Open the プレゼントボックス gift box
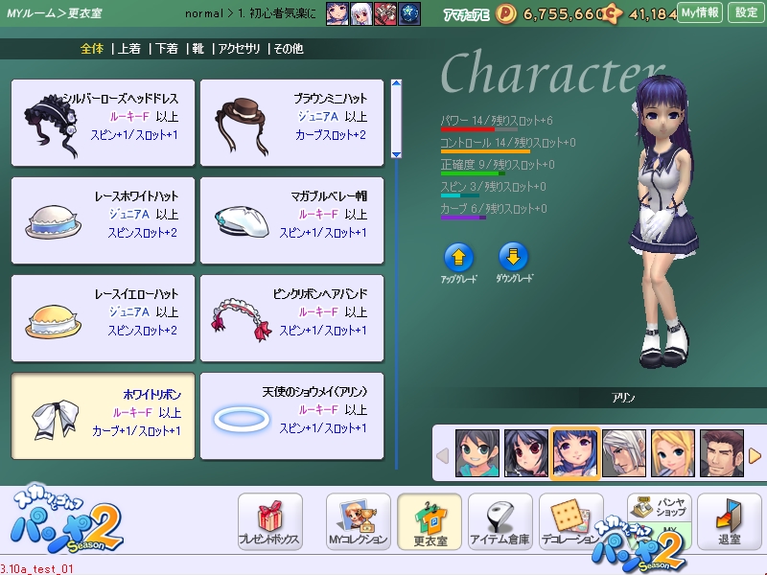This screenshot has height=575, width=767. pyautogui.click(x=269, y=521)
